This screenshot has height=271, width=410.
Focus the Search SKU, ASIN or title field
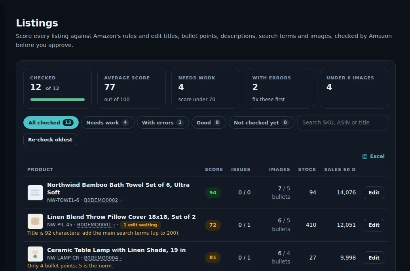343,122
